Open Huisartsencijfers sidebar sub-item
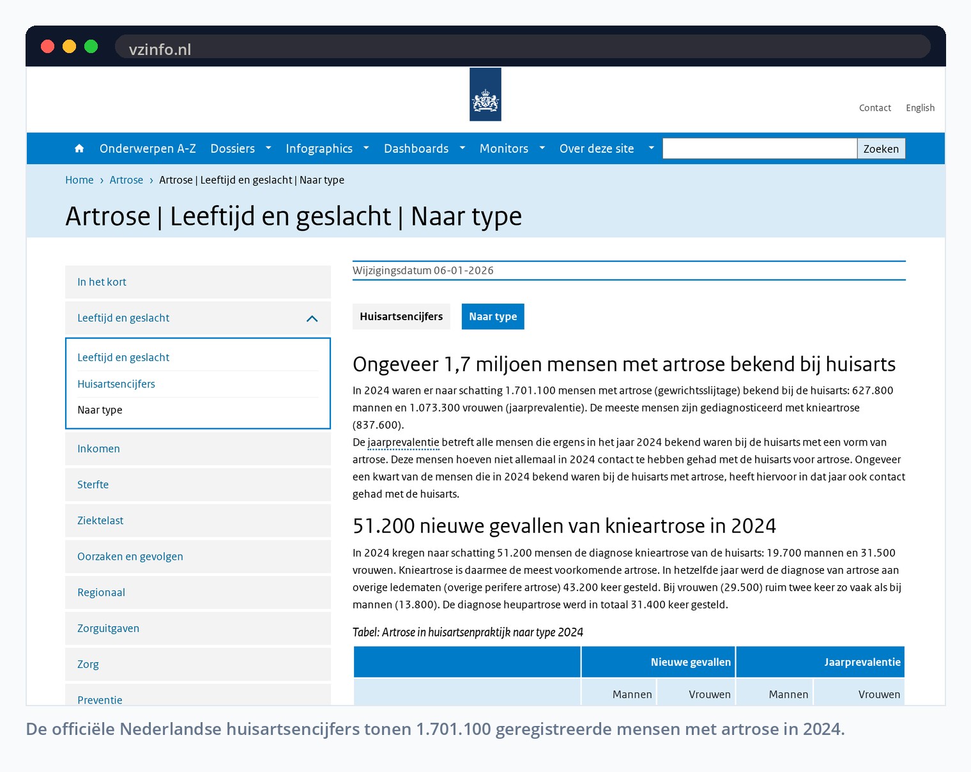 point(116,384)
